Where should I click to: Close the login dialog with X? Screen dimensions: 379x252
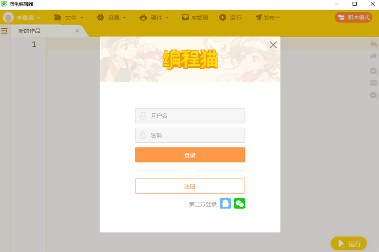coord(273,45)
